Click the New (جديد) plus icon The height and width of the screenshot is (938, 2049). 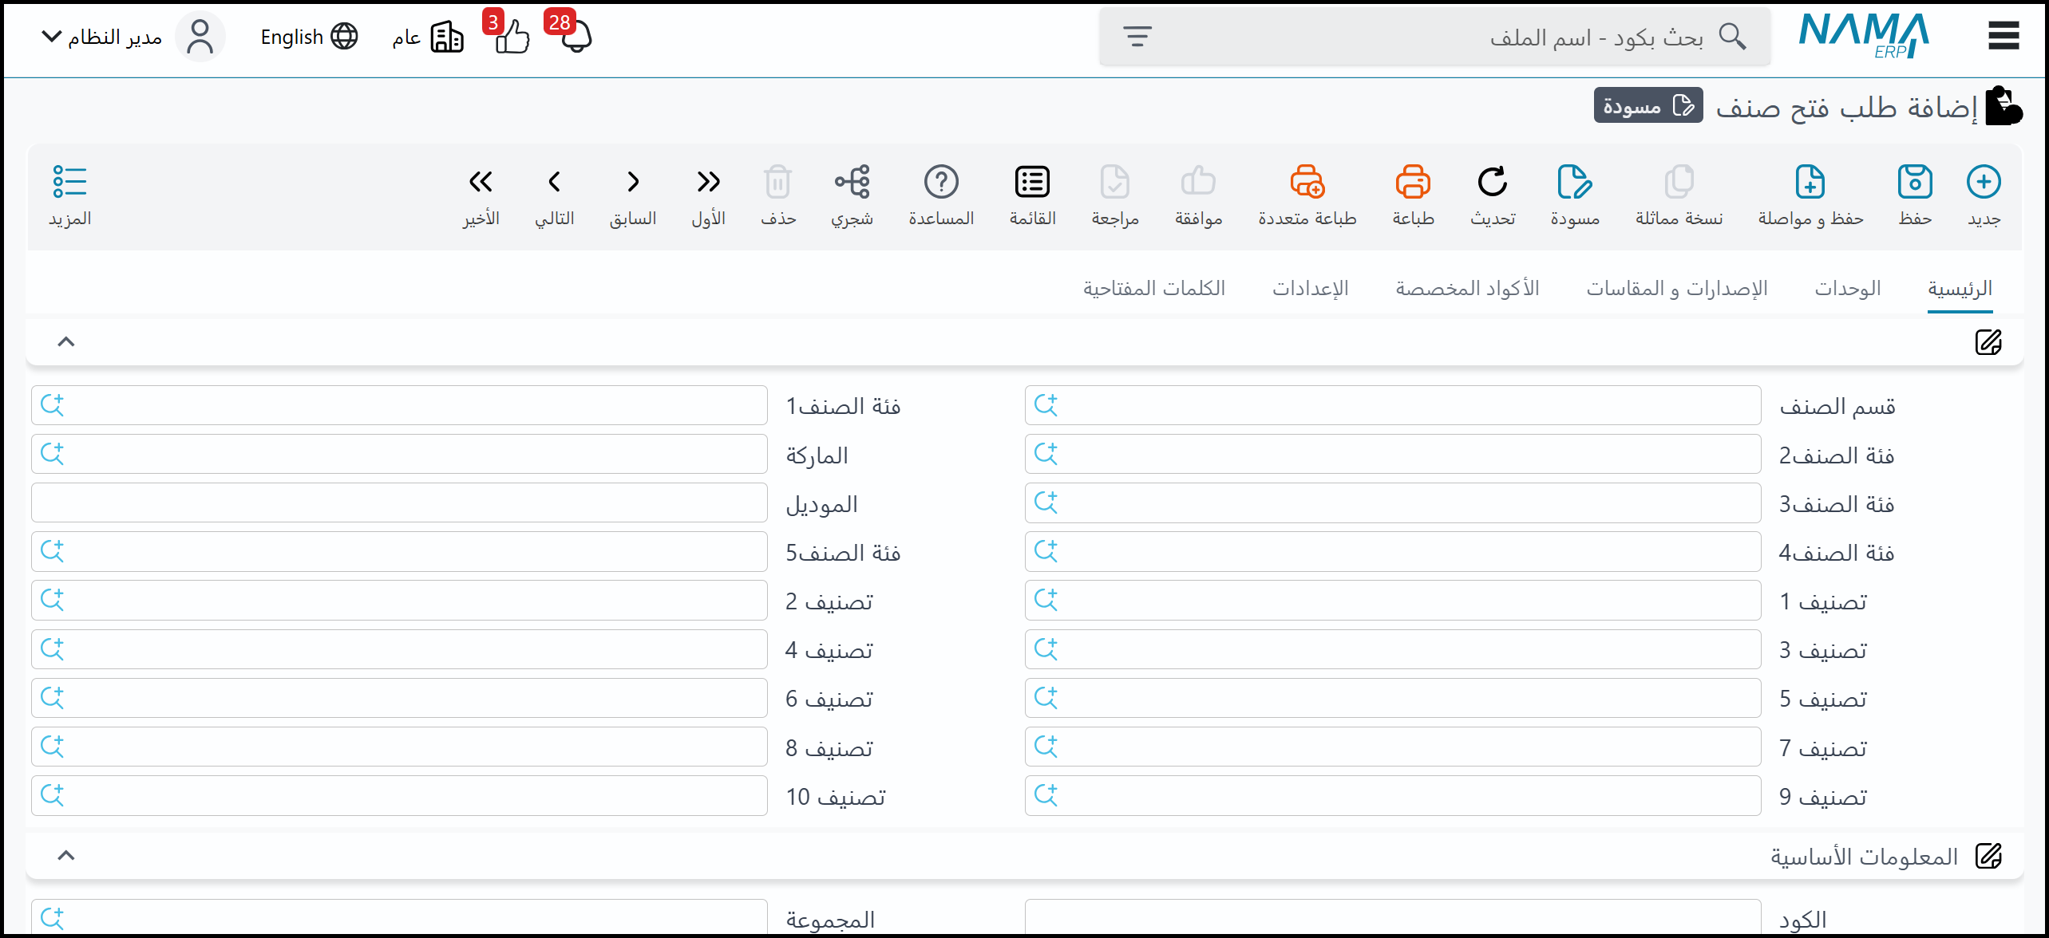tap(1983, 183)
